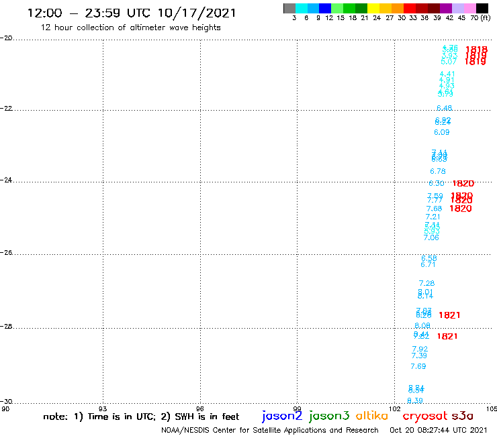497x436 pixels.
Task: Click the '7.39' wave height reading
Action: [419, 356]
